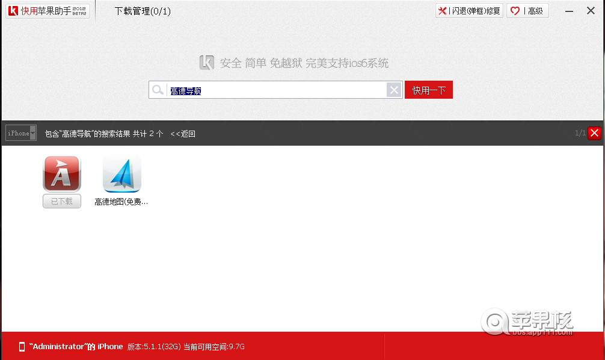Click the 已下载 status label under 高德导航

point(61,201)
